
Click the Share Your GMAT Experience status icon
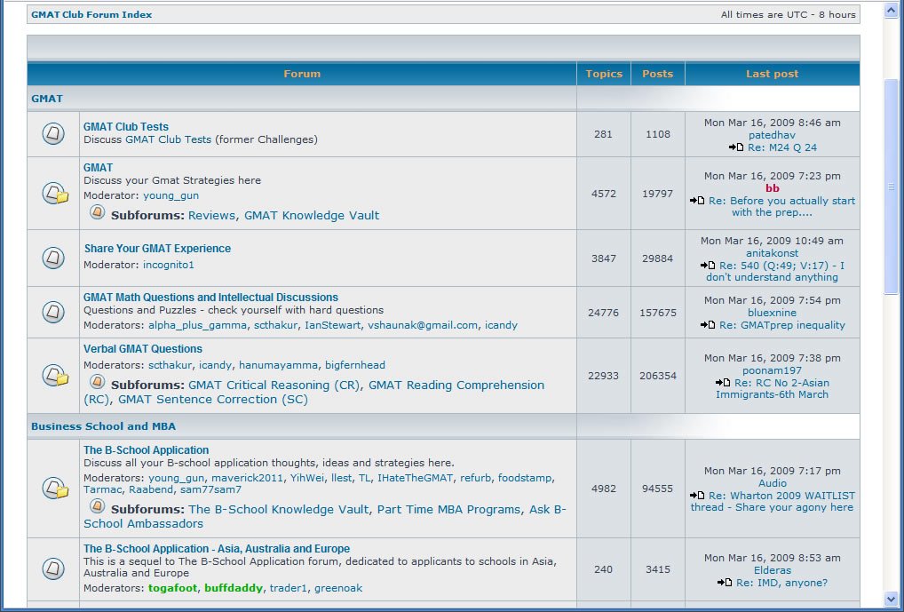pyautogui.click(x=53, y=258)
